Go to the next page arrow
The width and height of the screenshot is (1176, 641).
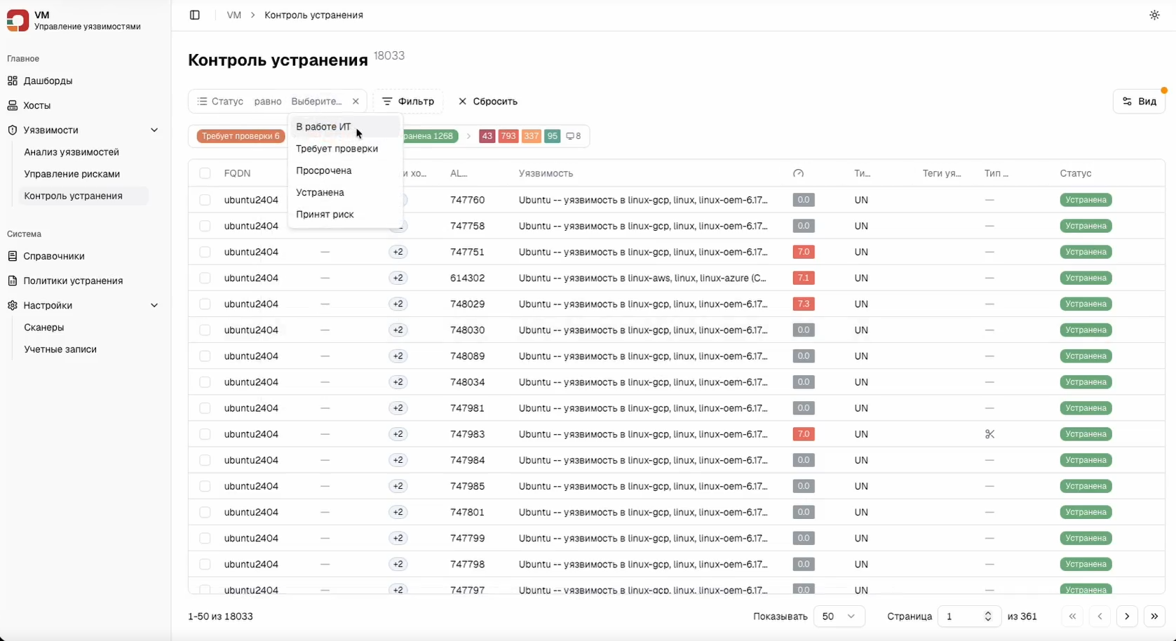1127,616
